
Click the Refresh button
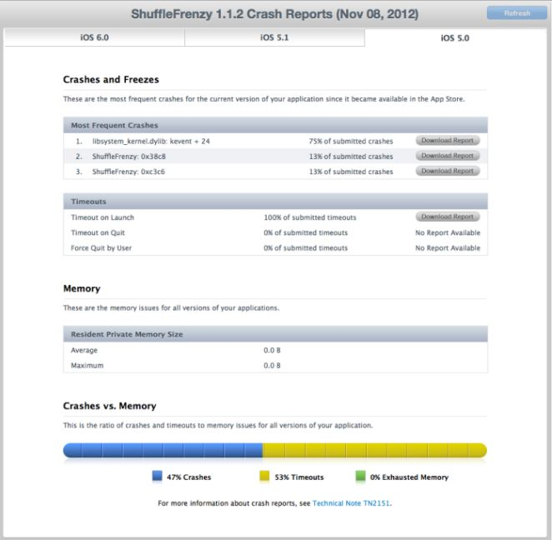pyautogui.click(x=516, y=13)
